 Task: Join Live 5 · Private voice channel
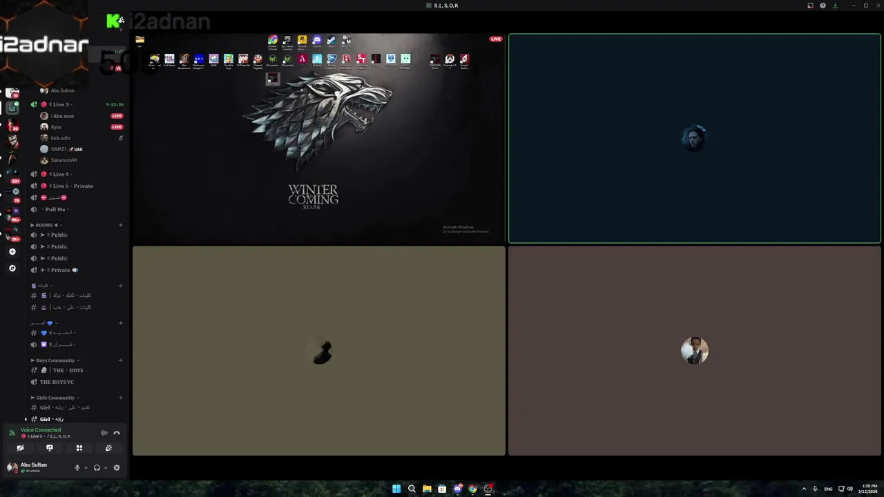tap(76, 186)
